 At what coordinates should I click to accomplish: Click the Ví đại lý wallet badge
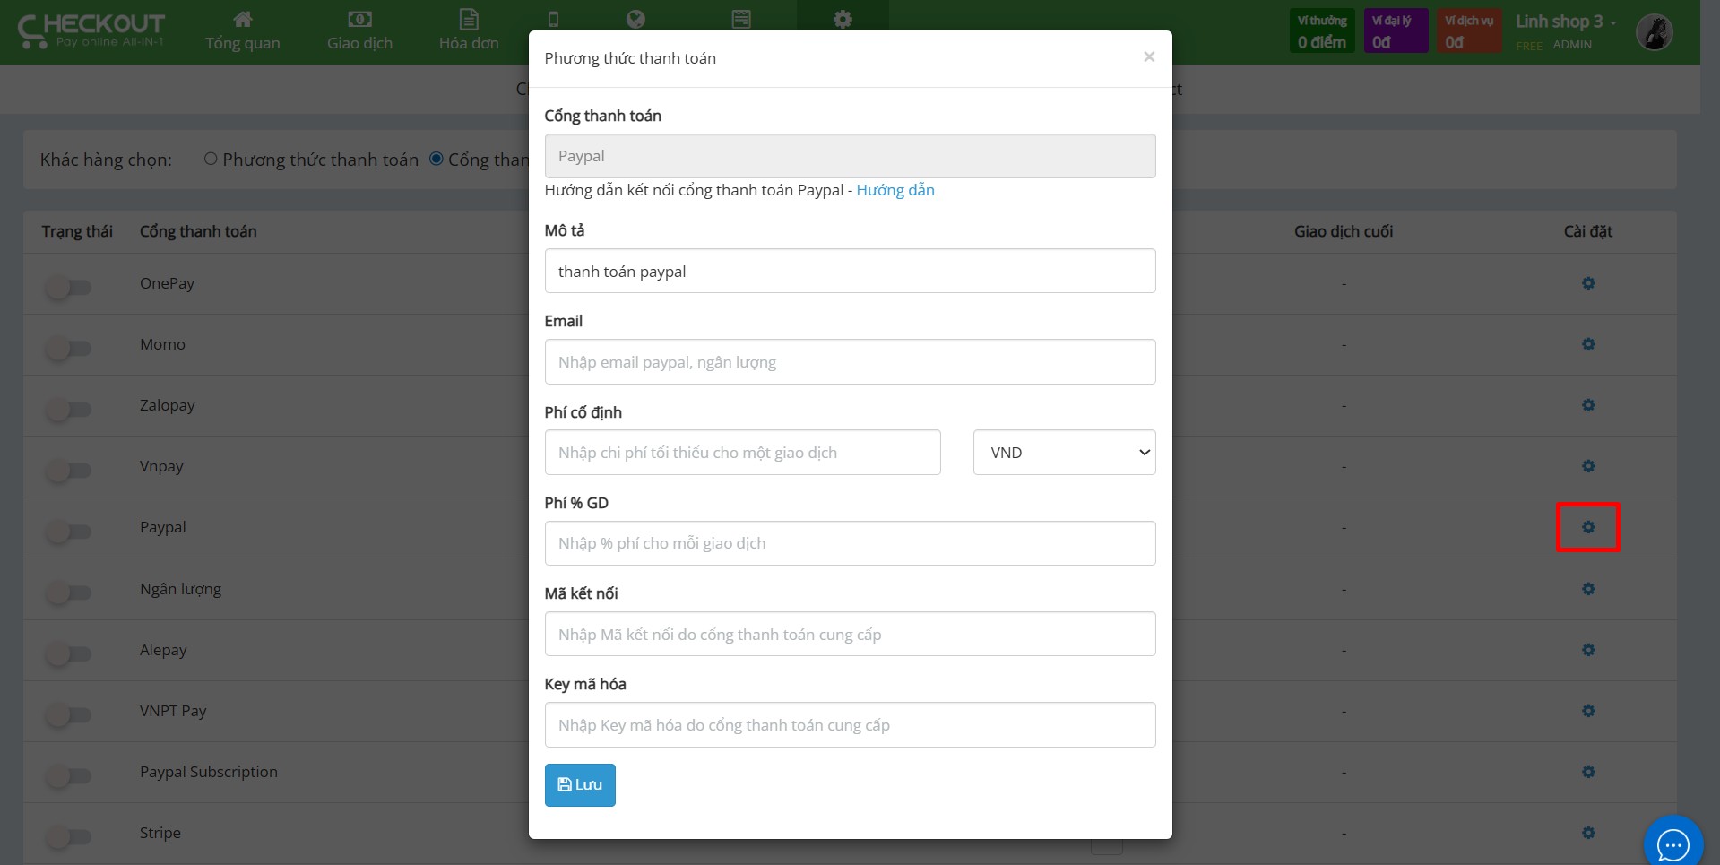point(1396,31)
